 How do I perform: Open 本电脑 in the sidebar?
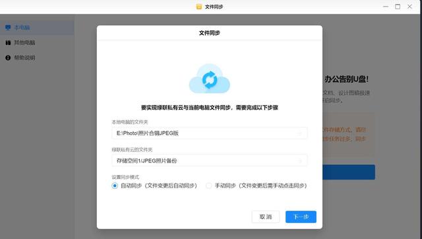click(37, 28)
